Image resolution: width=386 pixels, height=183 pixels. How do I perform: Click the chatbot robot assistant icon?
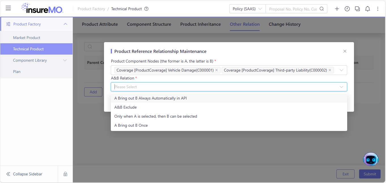[371, 159]
